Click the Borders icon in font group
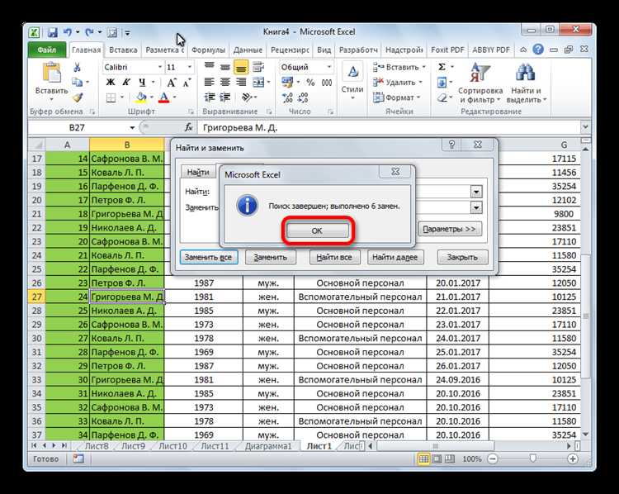Screen dimensions: 619x494 (x=111, y=97)
